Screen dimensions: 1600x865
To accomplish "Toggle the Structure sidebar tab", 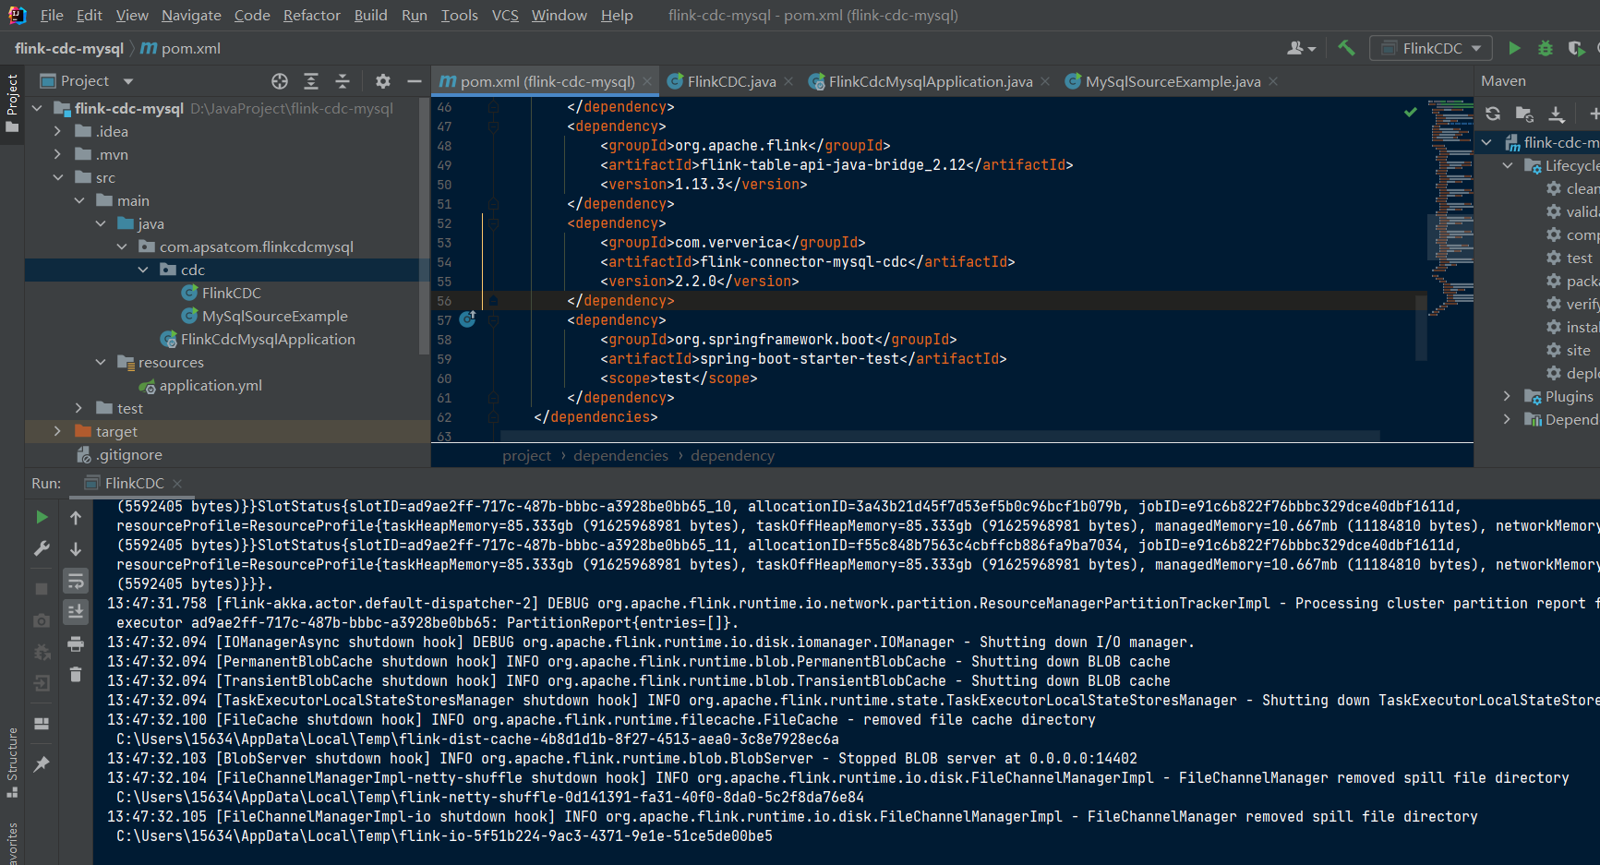I will click(x=12, y=763).
